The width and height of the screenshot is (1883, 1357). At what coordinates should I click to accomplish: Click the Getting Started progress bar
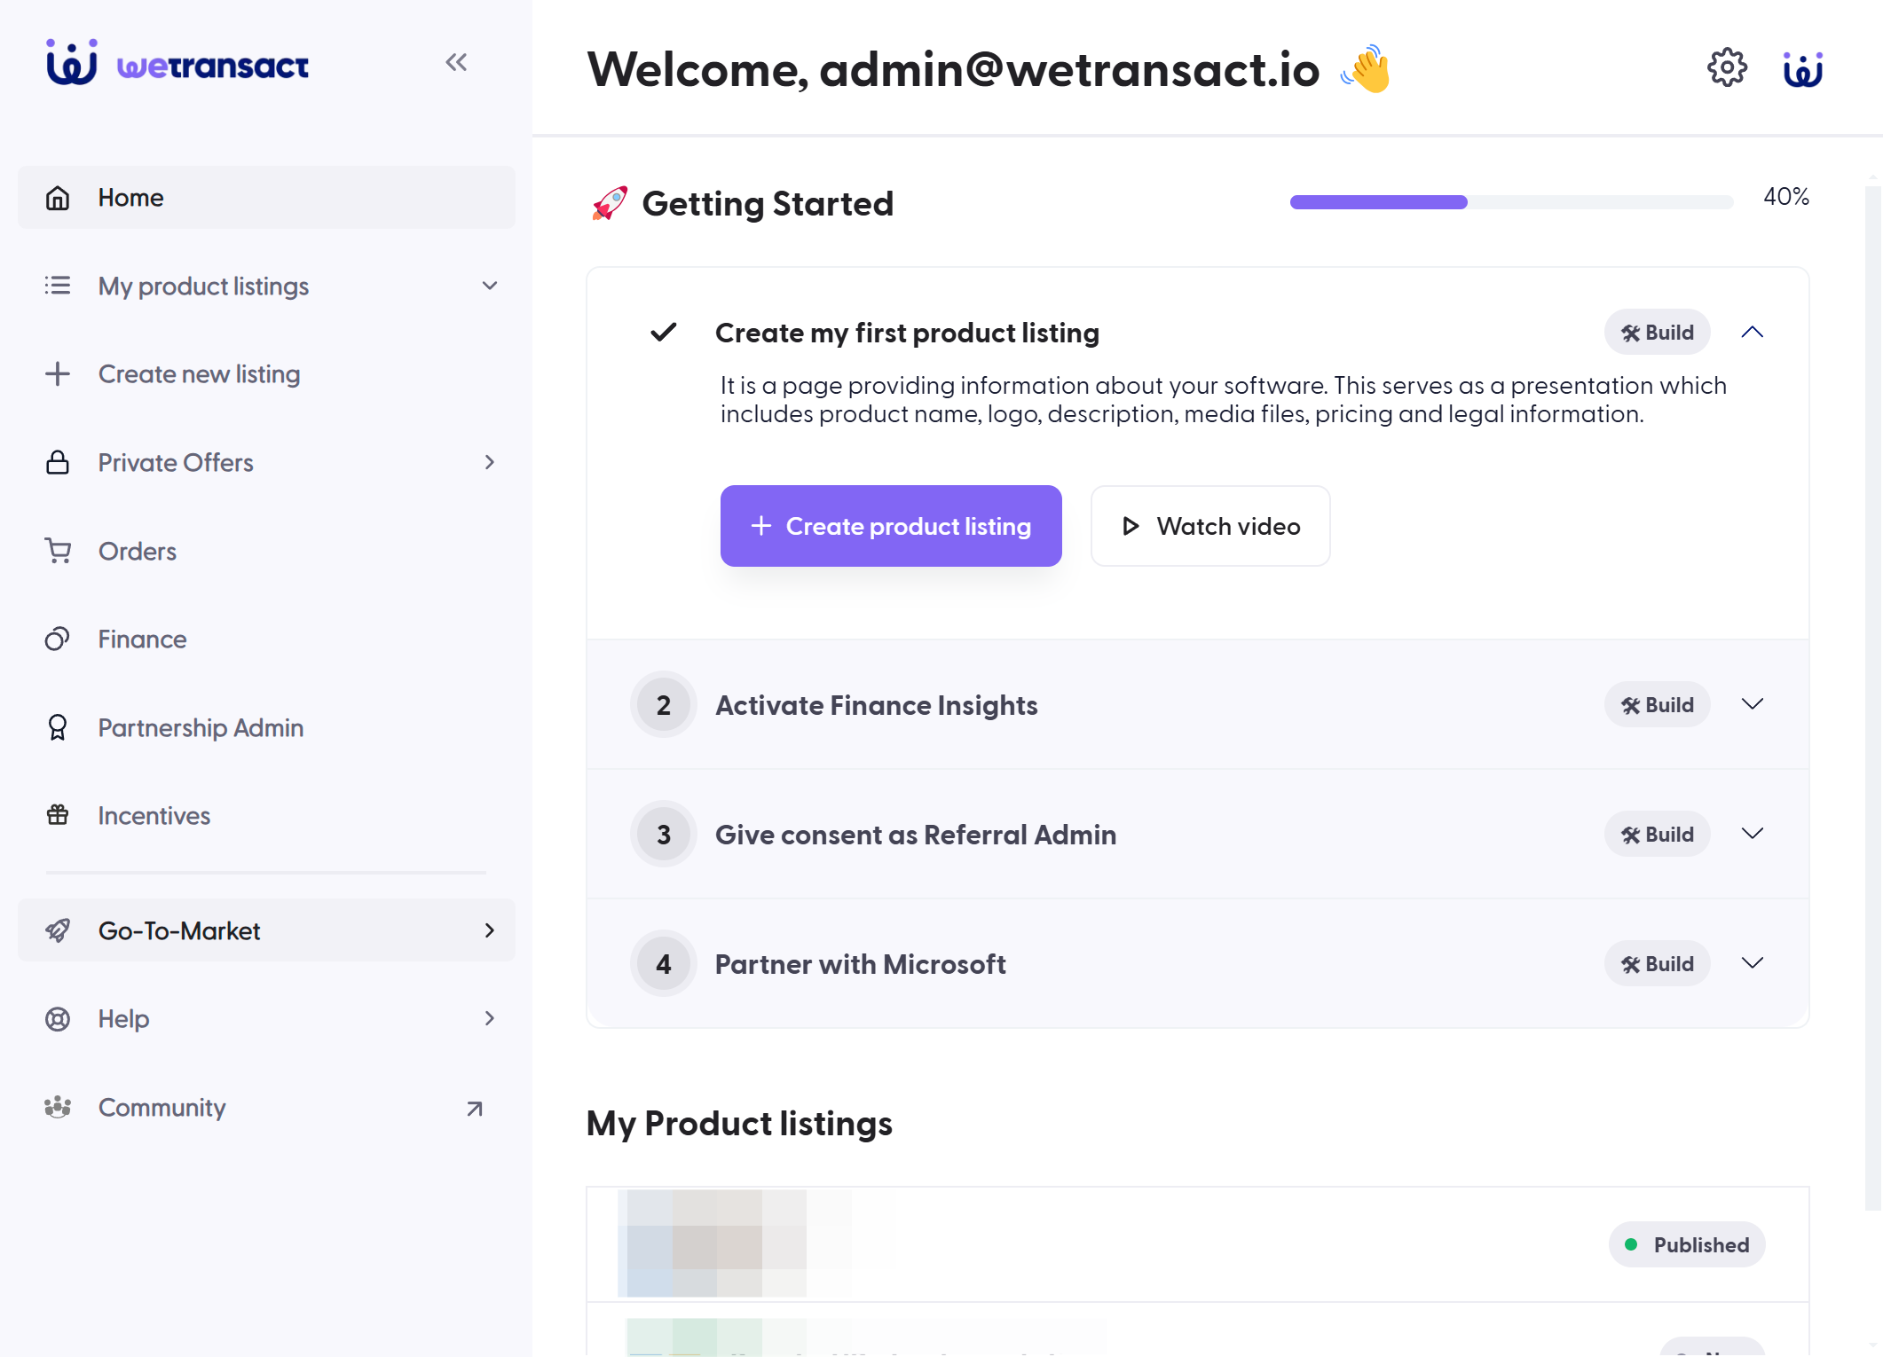[1511, 202]
